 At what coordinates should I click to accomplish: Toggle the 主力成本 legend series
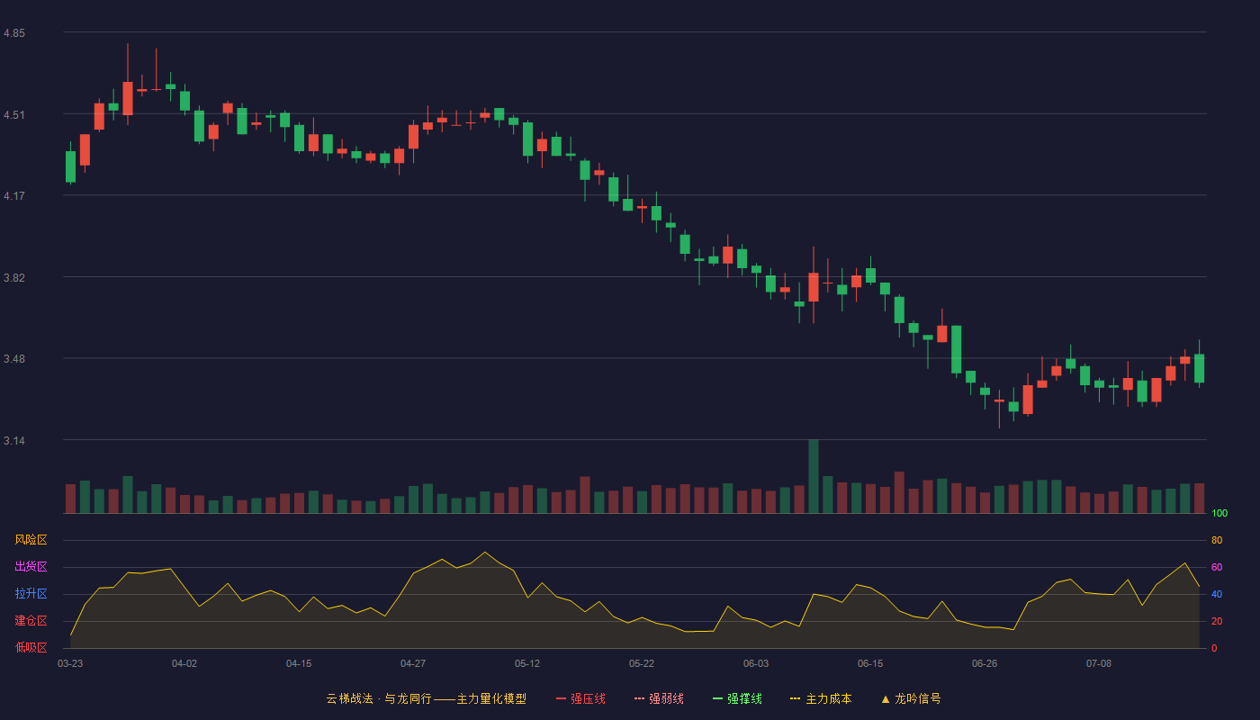coord(821,698)
